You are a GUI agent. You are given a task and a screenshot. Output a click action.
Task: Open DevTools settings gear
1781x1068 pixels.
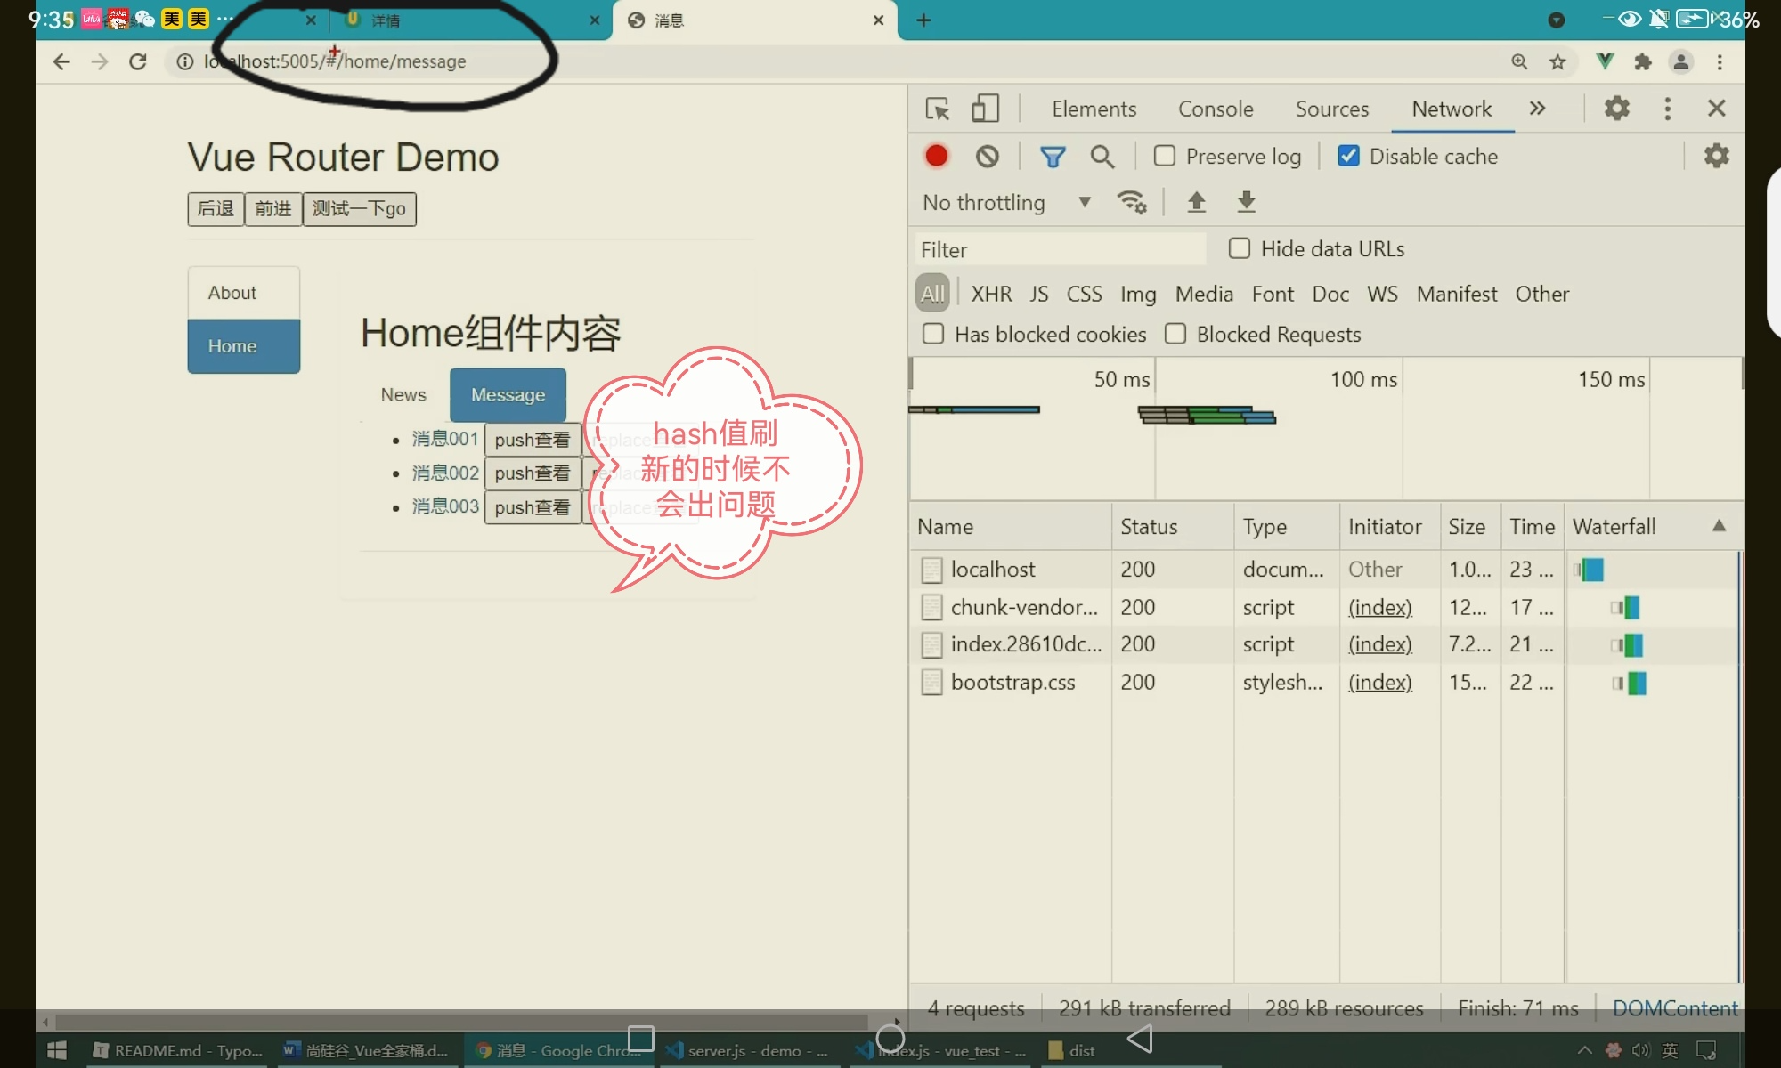1616,109
